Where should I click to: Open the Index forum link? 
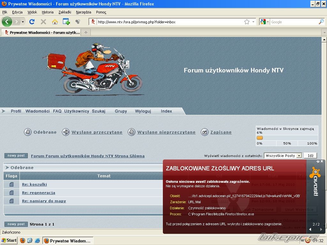pos(166,111)
